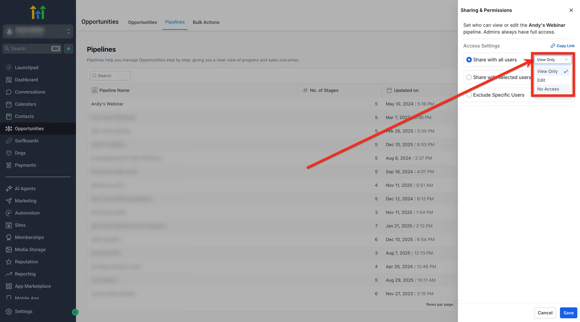Open the Settings gear in the sidebar
Screen dimensions: 580x322
(9, 311)
